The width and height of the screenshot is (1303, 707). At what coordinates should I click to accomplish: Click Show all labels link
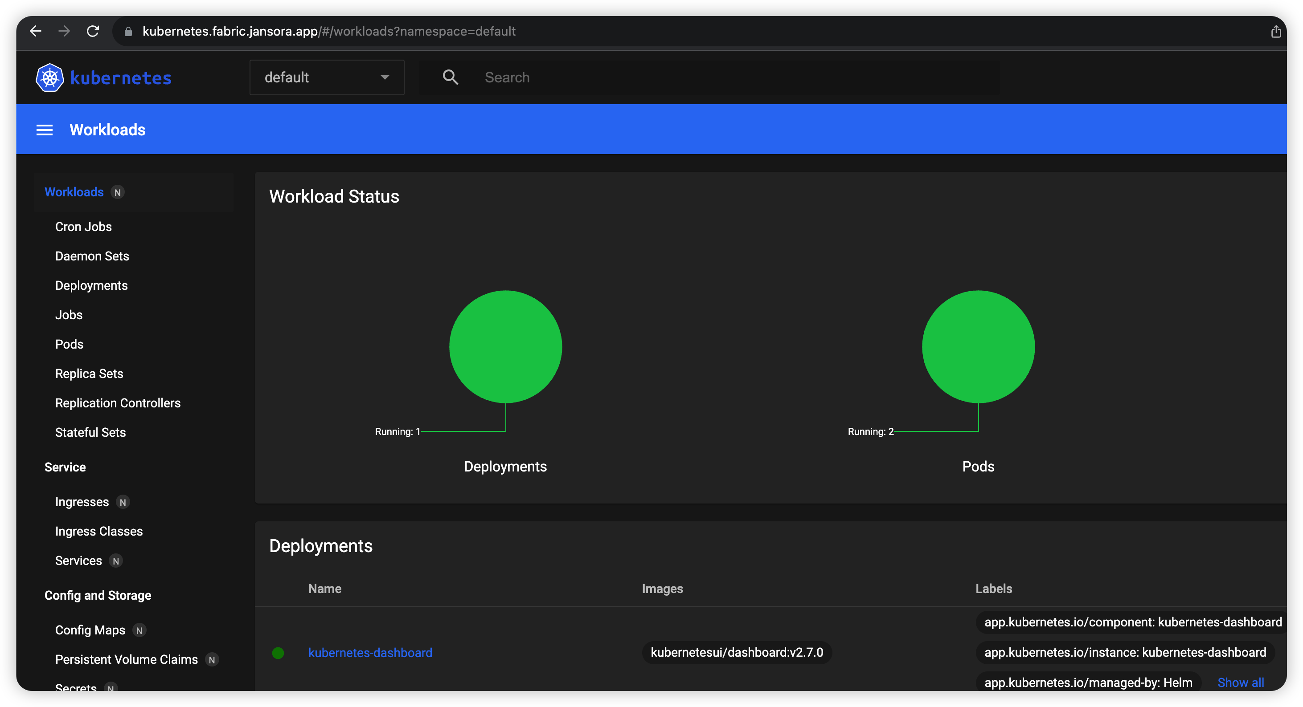[1240, 682]
